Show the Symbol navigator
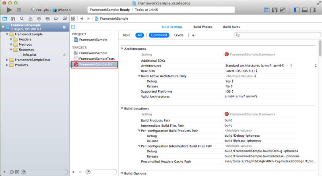 (x=13, y=18)
